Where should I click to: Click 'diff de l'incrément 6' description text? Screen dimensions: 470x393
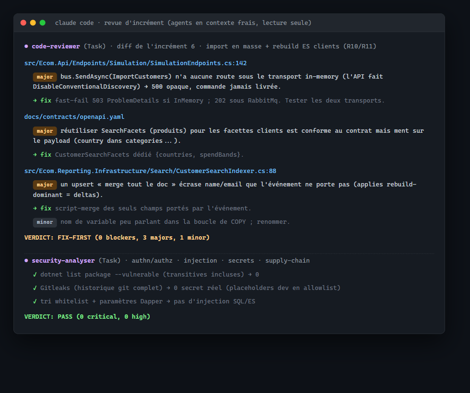pyautogui.click(x=156, y=46)
